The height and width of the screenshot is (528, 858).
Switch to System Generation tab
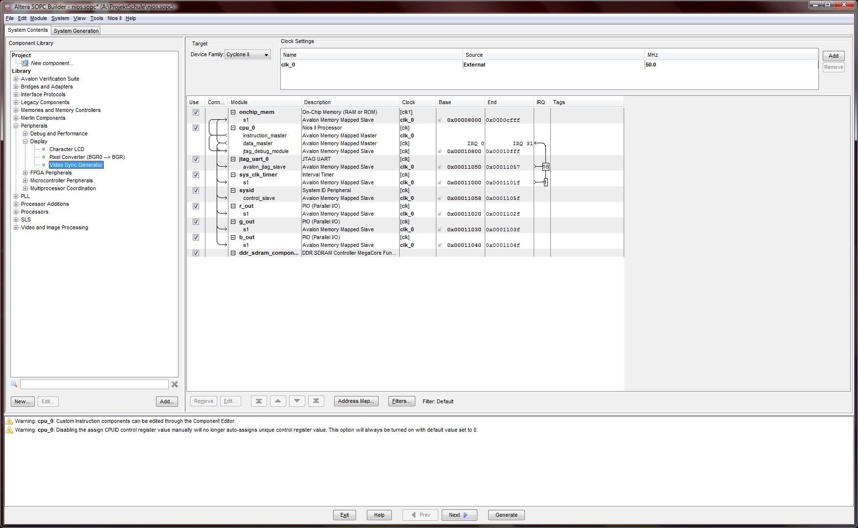[x=76, y=31]
